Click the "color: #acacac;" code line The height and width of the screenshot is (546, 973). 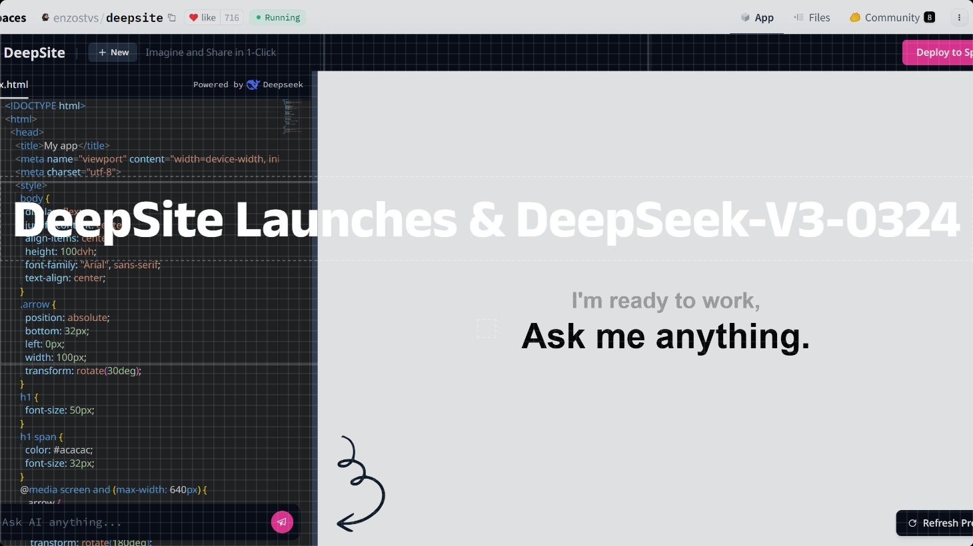pos(59,450)
